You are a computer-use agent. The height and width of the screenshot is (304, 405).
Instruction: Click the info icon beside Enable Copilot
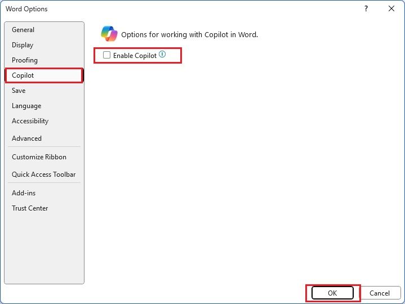click(x=162, y=55)
